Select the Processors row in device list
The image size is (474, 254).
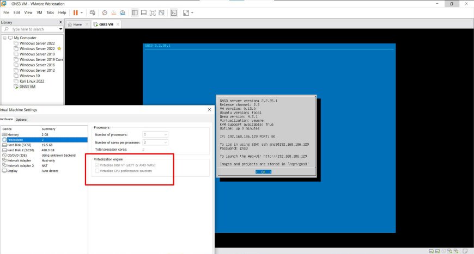[45, 140]
